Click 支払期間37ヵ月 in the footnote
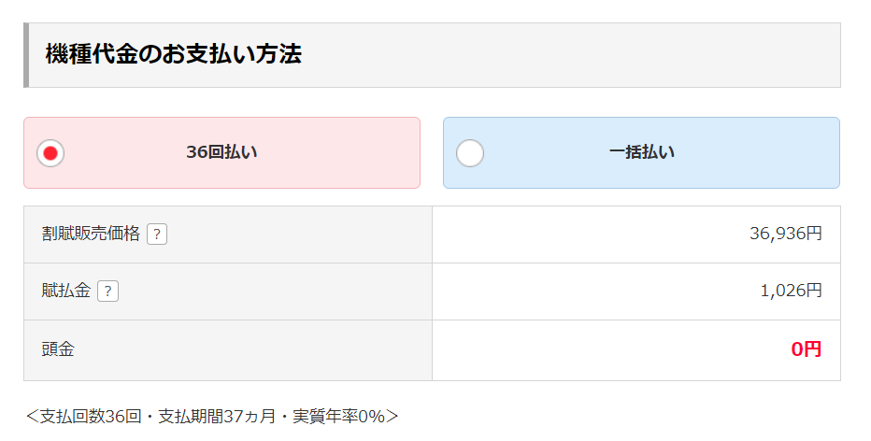Image resolution: width=871 pixels, height=441 pixels. click(217, 417)
